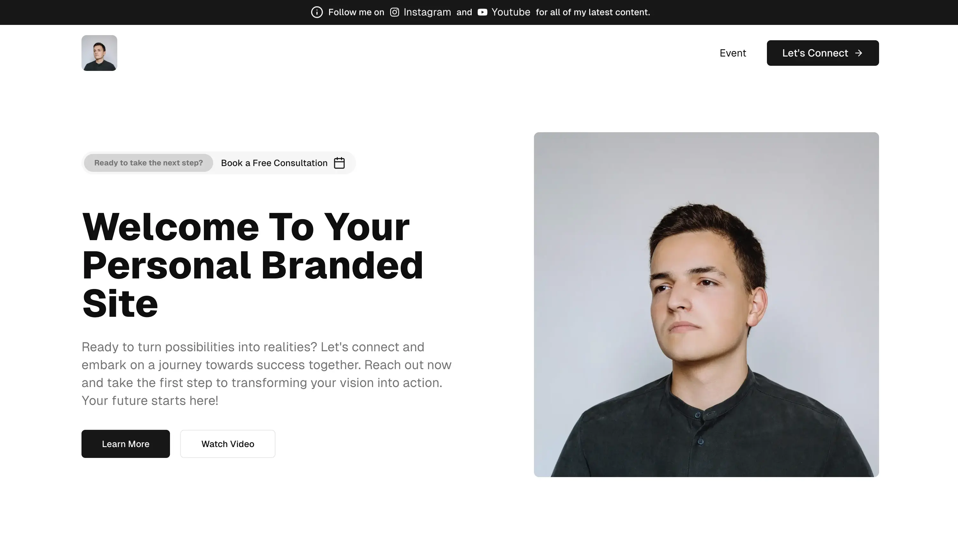Click the info circle icon in banner

317,12
